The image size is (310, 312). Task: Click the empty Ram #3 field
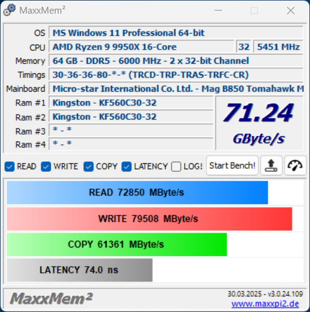pos(131,130)
